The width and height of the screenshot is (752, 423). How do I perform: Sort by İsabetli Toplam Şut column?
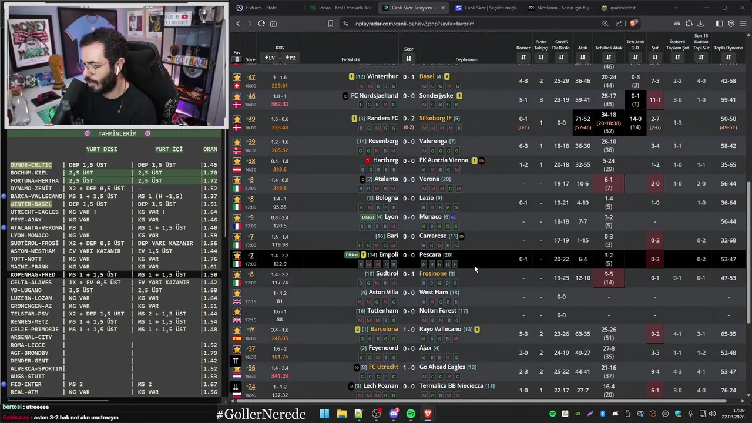pos(677,57)
